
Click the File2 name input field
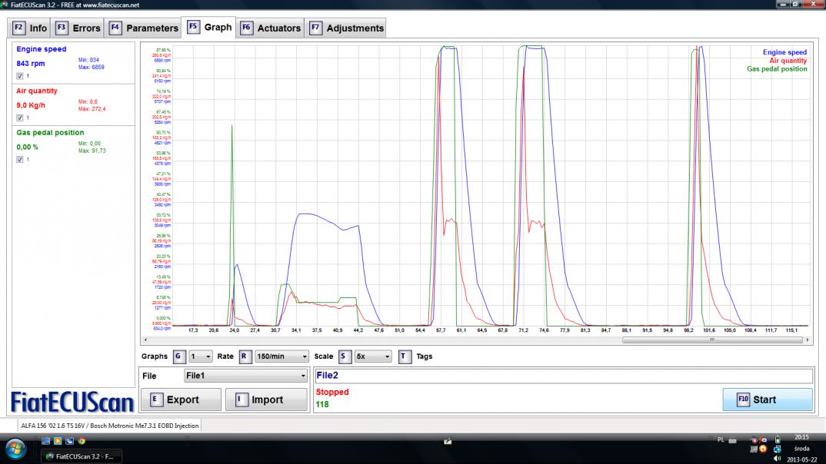[x=563, y=376]
